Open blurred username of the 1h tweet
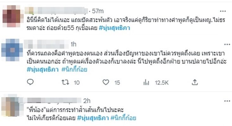Screen dimensions: 232x126 pyautogui.click(x=47, y=44)
